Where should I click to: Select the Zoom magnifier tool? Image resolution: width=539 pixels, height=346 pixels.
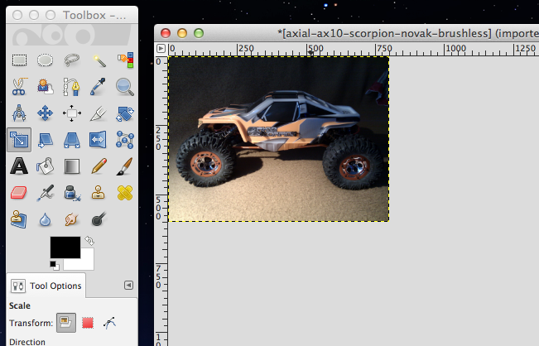pos(124,86)
